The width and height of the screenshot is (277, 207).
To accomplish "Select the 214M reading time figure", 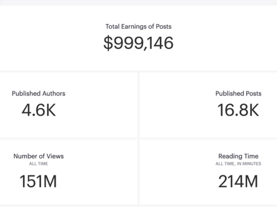I will click(238, 181).
